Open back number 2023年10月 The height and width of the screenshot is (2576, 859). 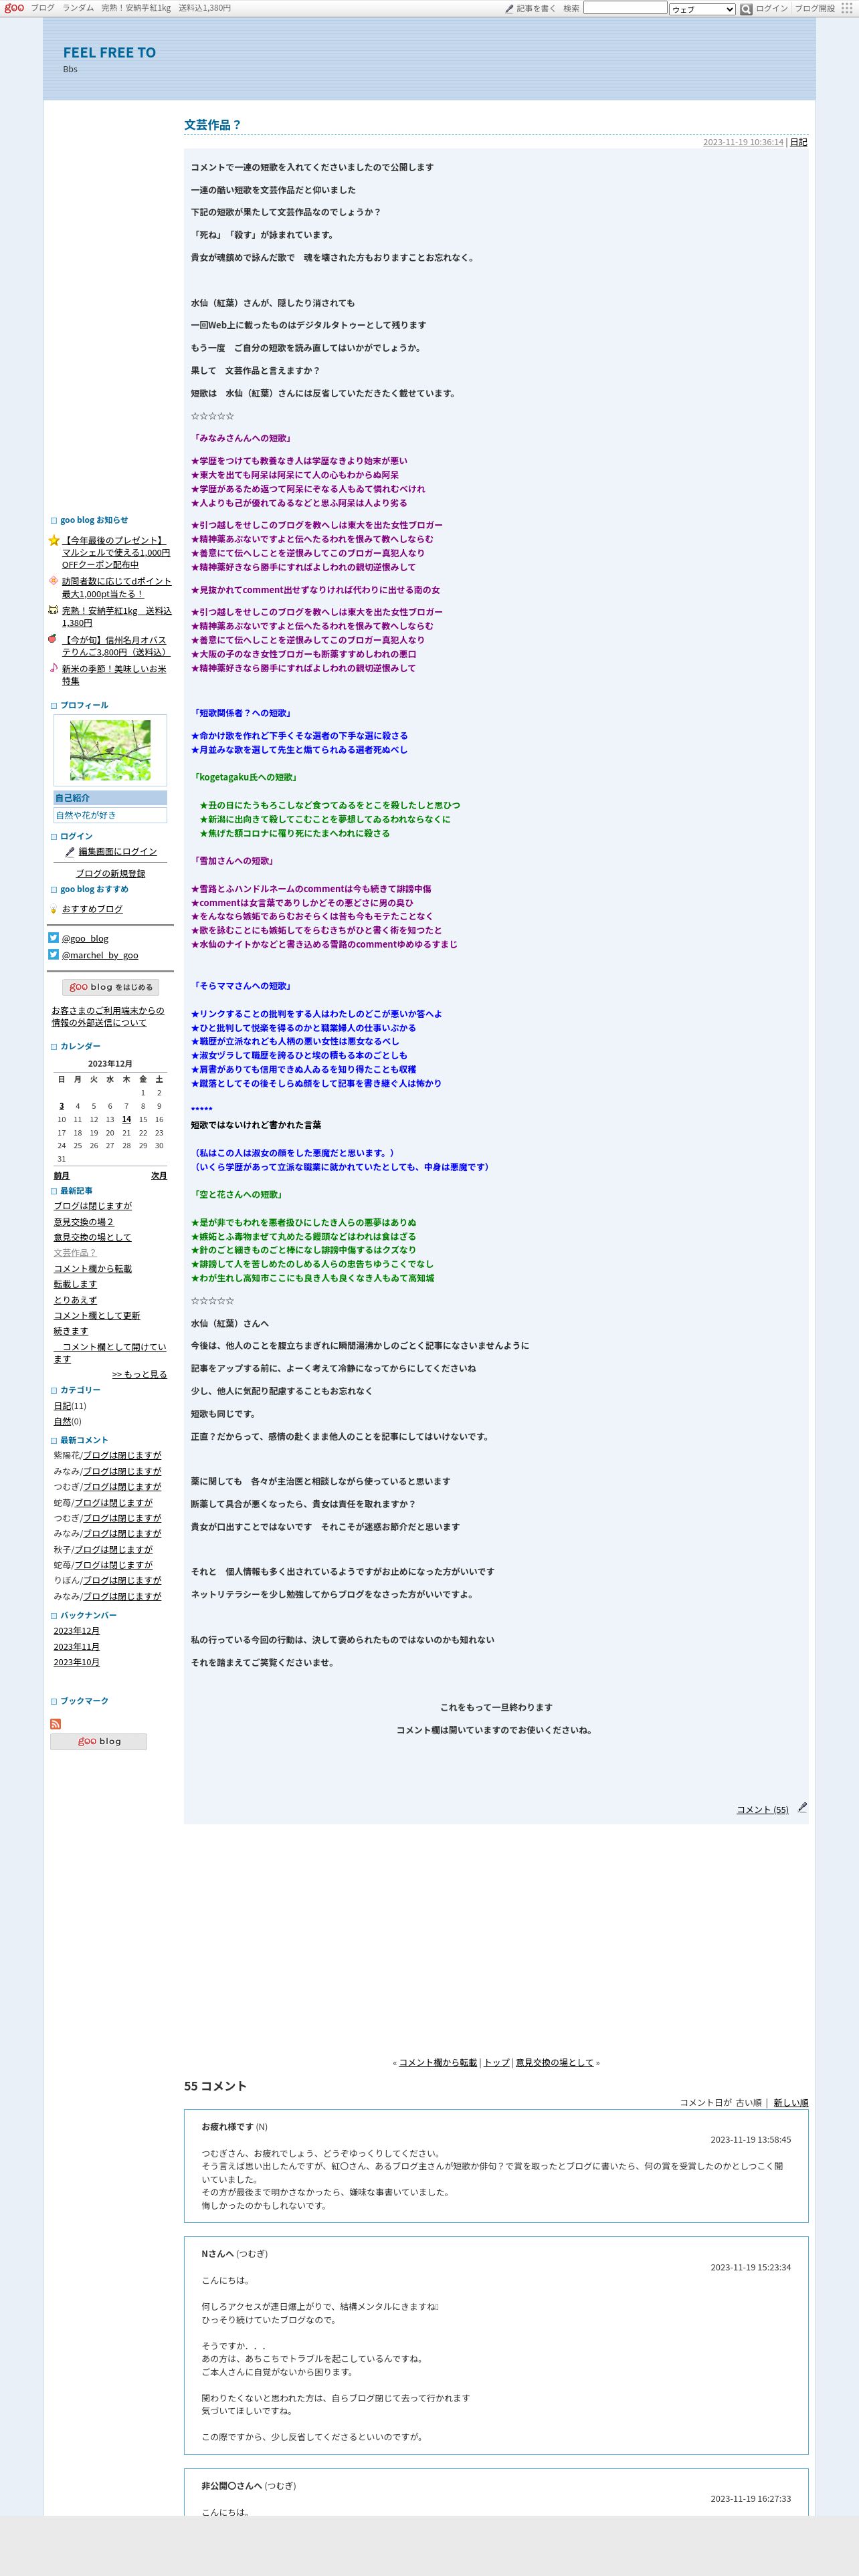click(77, 1662)
